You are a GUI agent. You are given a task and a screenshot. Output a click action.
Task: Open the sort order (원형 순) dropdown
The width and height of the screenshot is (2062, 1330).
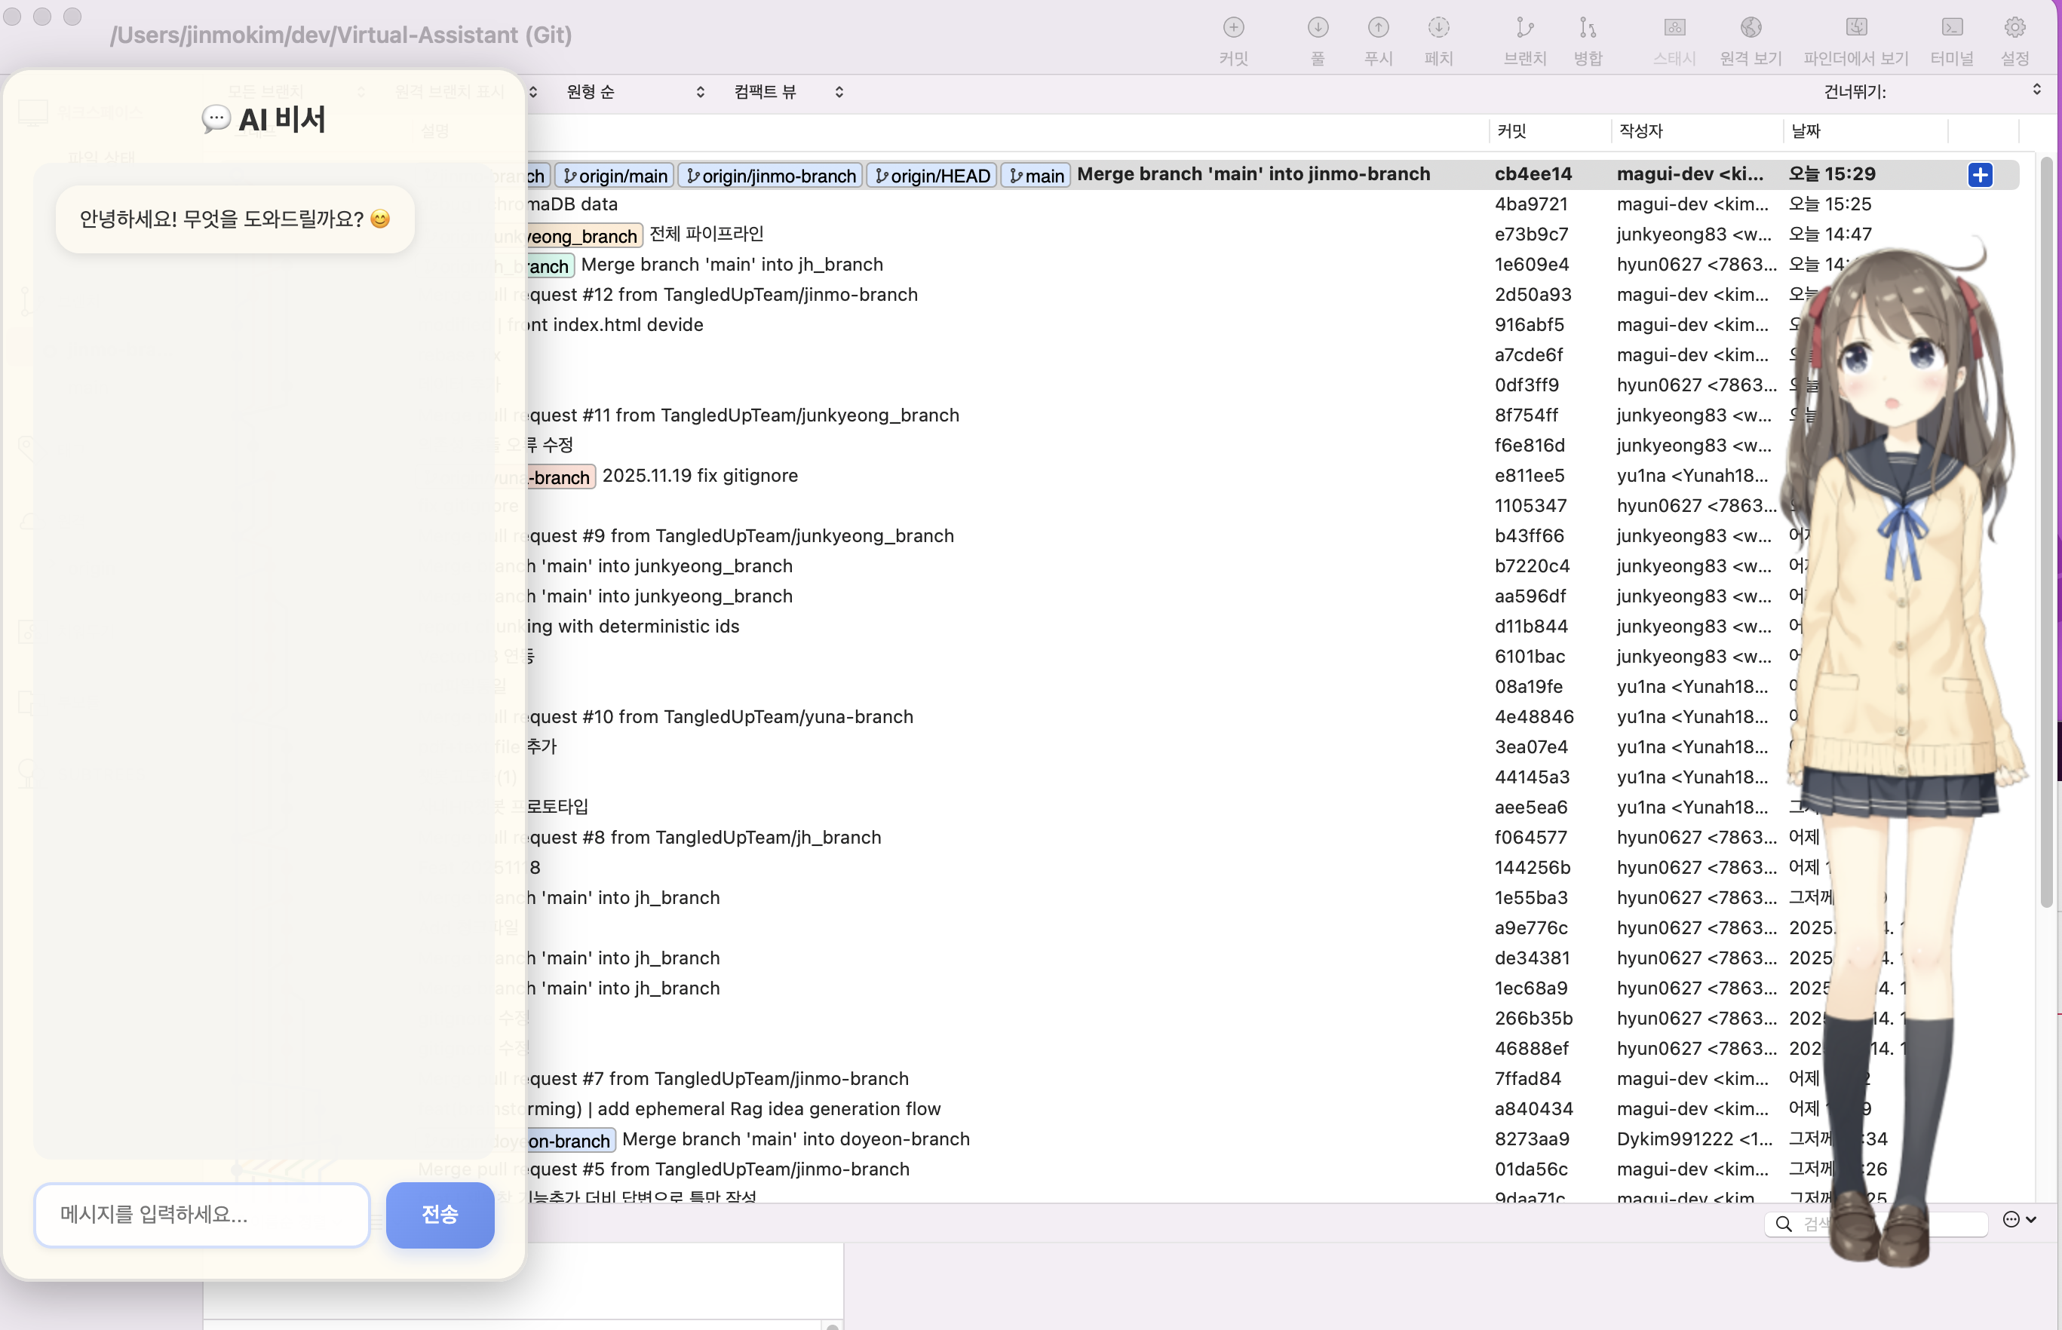[635, 91]
